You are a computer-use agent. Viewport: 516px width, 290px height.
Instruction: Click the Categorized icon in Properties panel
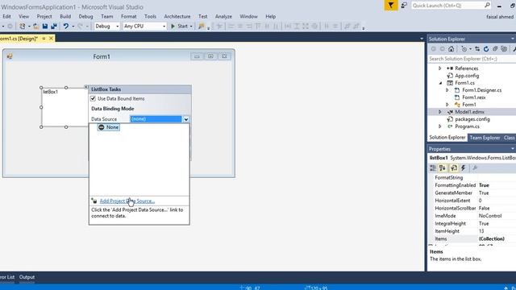point(433,168)
